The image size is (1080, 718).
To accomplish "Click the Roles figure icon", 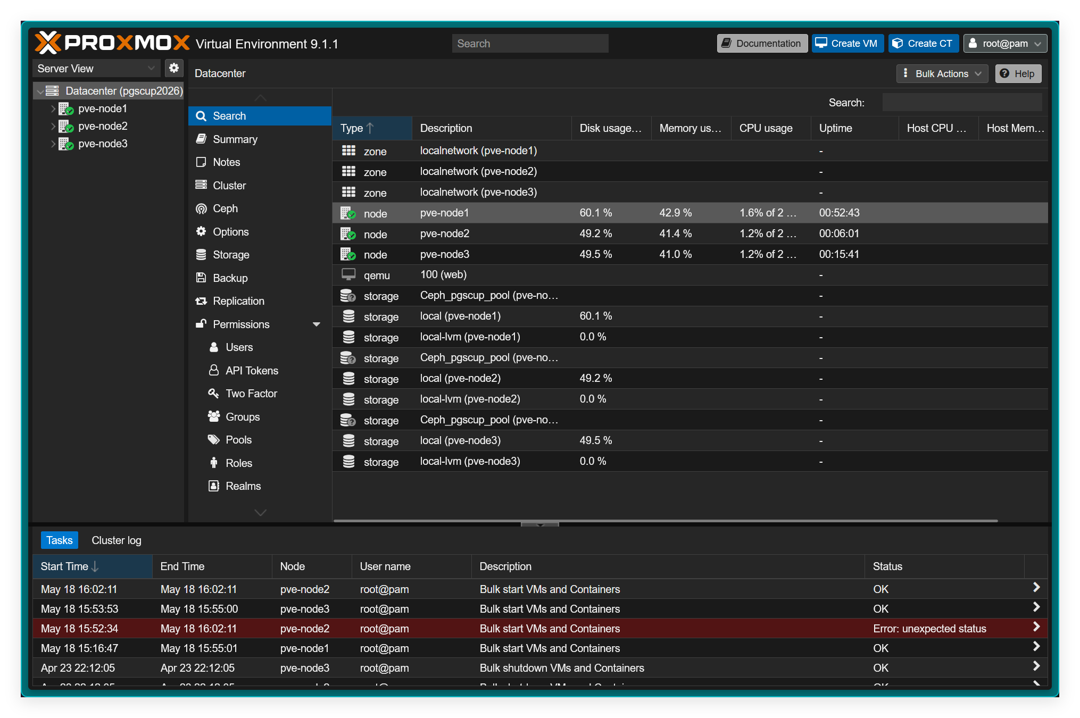I will click(214, 463).
